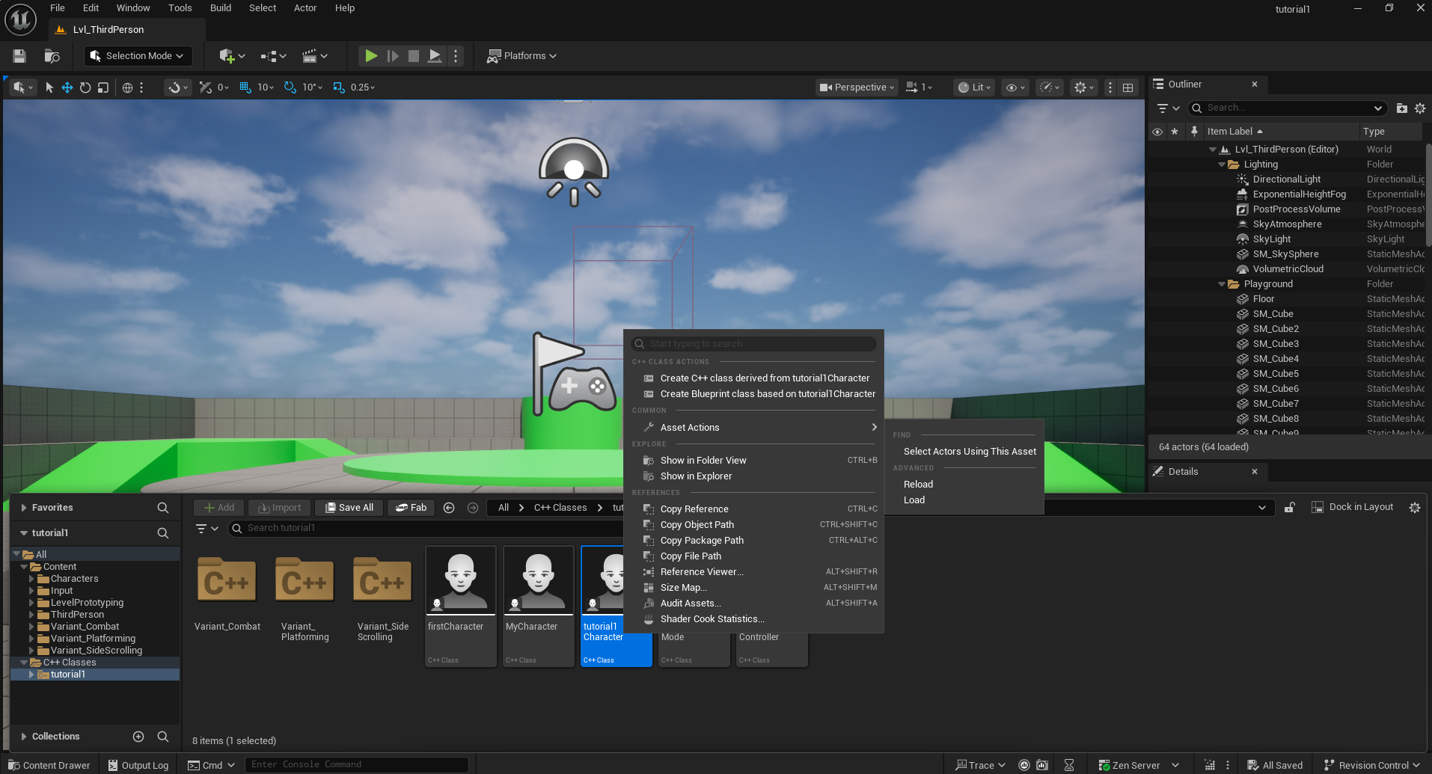Screen dimensions: 1432x774
Task: Select the rotate gizmo tool
Action: 85,87
